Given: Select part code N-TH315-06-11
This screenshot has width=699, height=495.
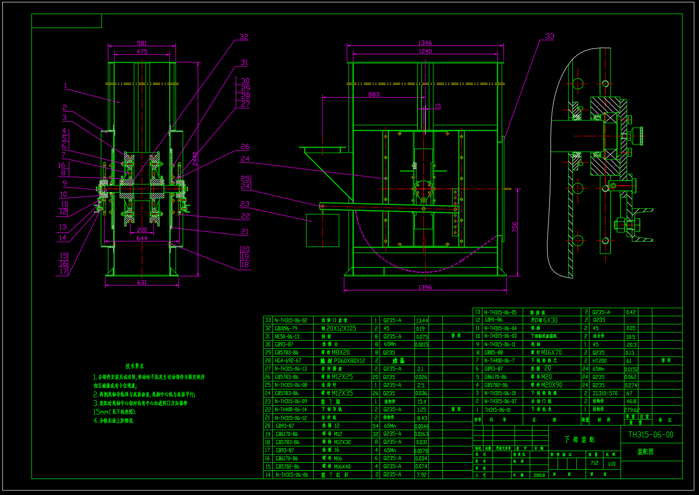Looking at the screenshot, I should coord(500,345).
